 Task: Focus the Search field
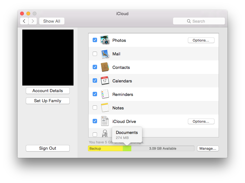tap(199, 21)
